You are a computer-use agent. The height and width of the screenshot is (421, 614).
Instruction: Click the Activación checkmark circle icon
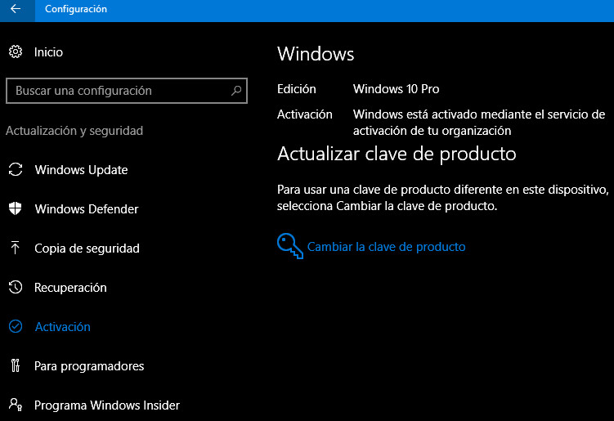coord(16,327)
